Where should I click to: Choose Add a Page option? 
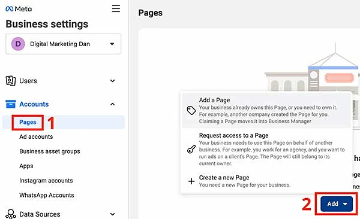[x=266, y=111]
